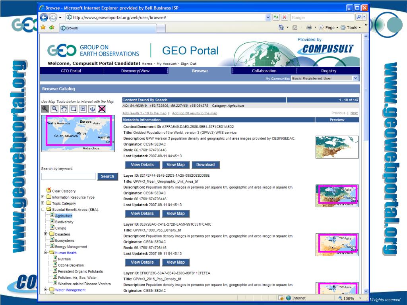
Task: Expand the Topic Category node
Action: (x=43, y=203)
